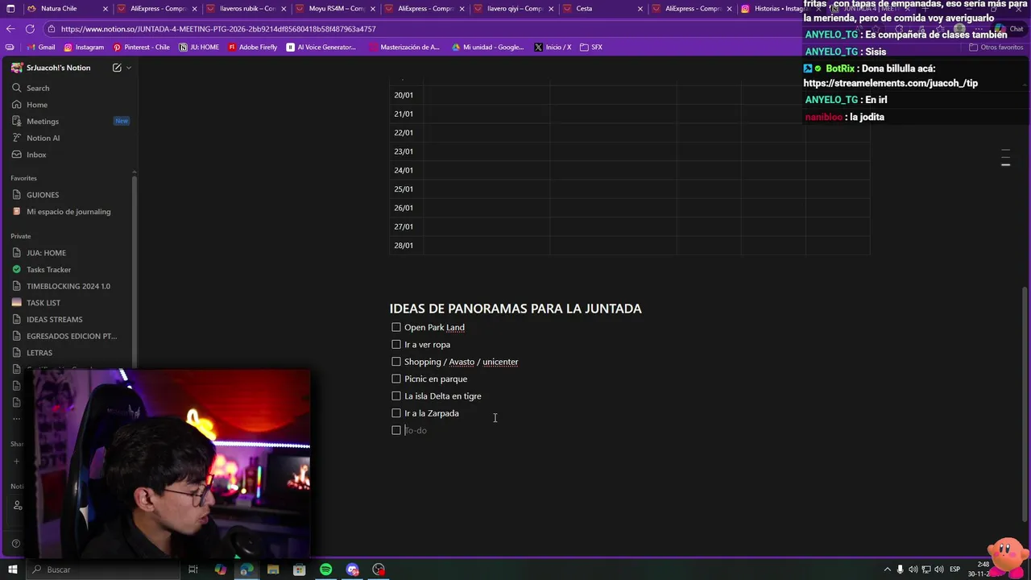The image size is (1031, 580).
Task: Reload the page with refresh icon
Action: 32,29
